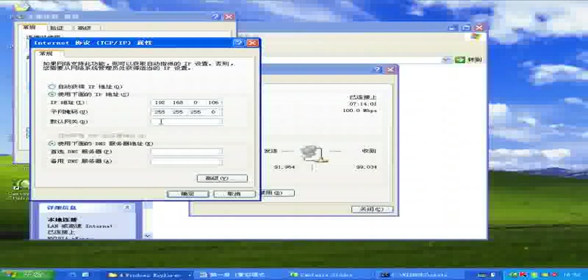This screenshot has width=588, height=280.
Task: Select the 使用下面的 IP 地址 radio option
Action: coord(52,94)
